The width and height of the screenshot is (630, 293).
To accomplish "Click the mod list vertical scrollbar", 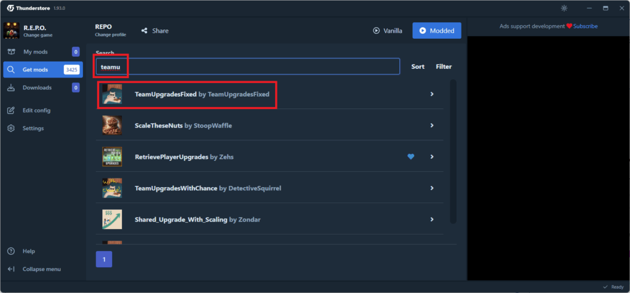I will (453, 151).
